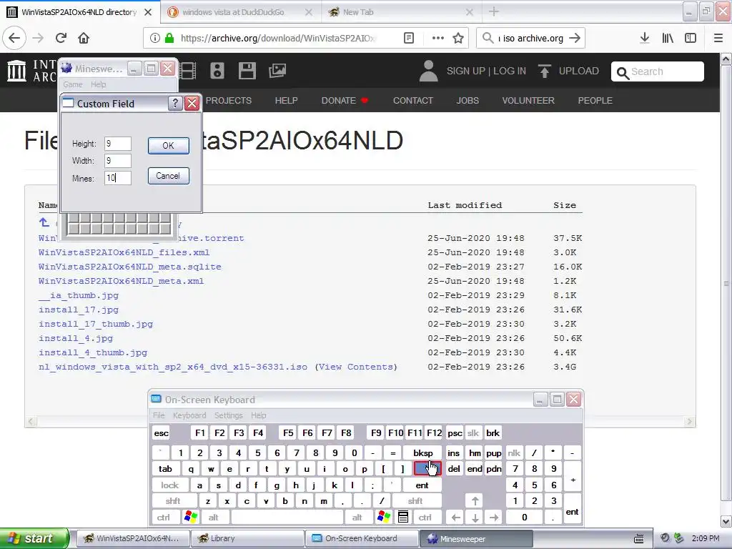Open the Firefox Library icon
Viewport: 732px width, 549px height.
pos(668,39)
